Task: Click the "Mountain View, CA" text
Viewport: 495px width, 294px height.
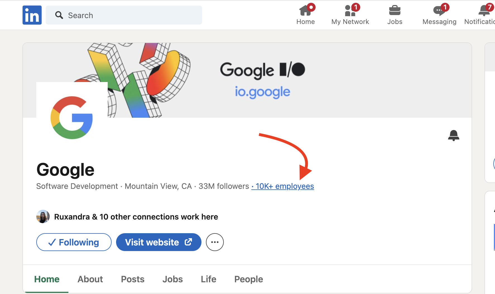Action: pyautogui.click(x=158, y=186)
